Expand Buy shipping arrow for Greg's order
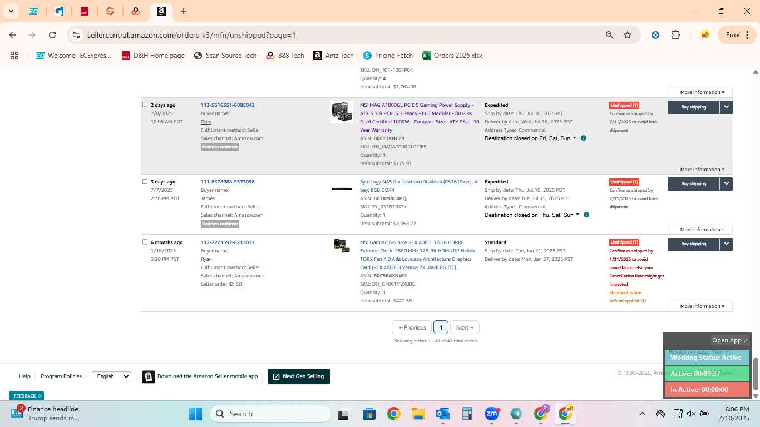This screenshot has height=427, width=760. (726, 107)
